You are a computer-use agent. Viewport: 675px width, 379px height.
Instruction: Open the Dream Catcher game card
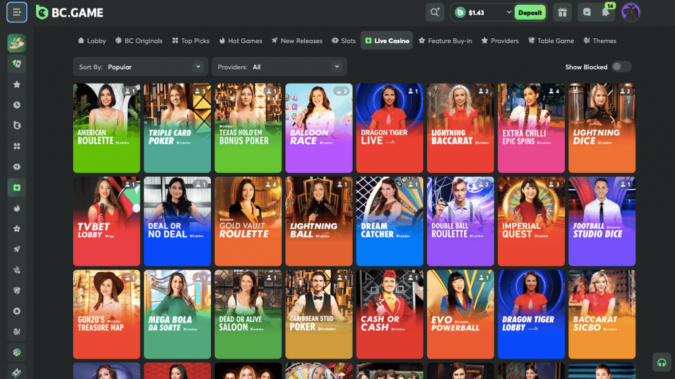pyautogui.click(x=390, y=221)
